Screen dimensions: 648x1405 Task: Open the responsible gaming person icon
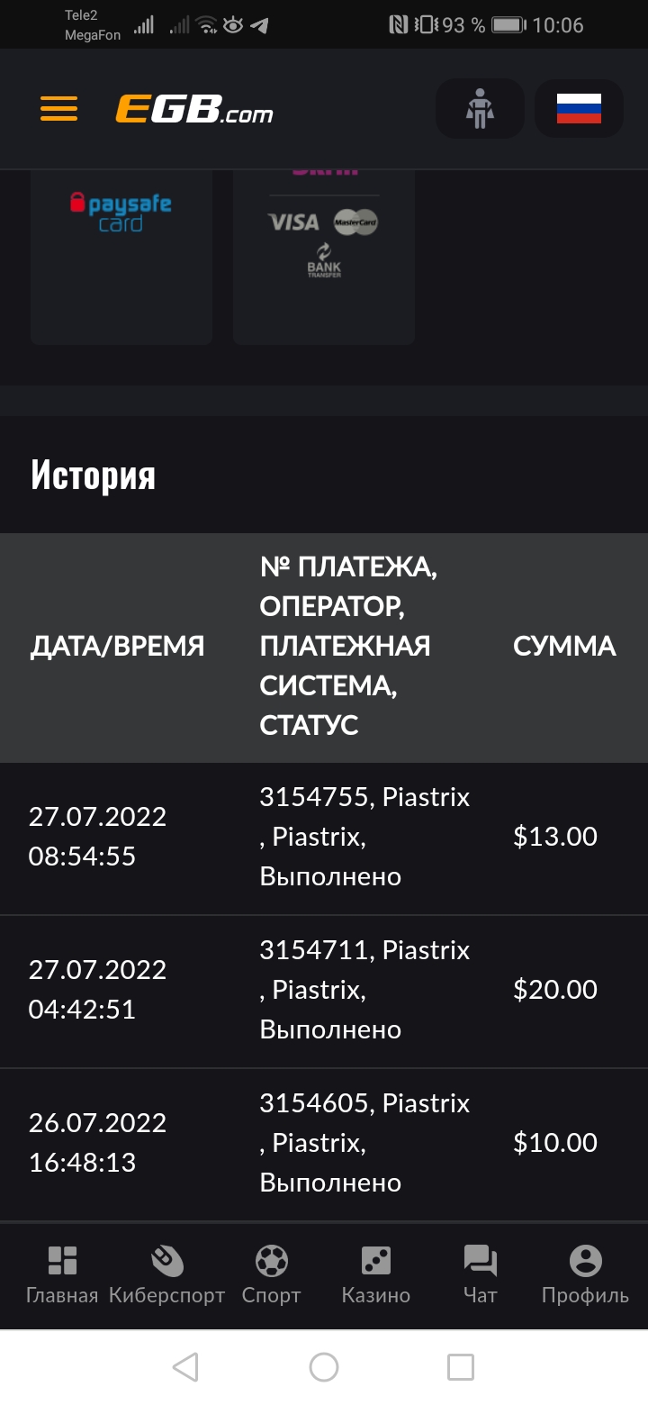[x=480, y=109]
